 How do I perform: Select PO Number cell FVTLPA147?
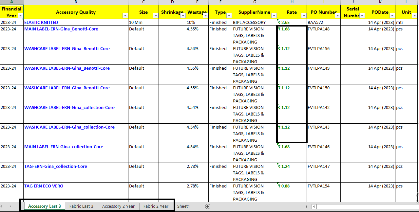coord(324,173)
